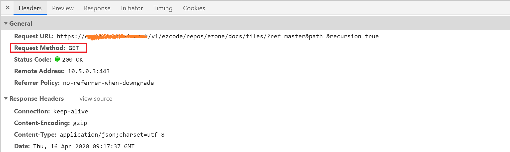This screenshot has width=510, height=152.
Task: Close the request details panel
Action: tap(8, 8)
